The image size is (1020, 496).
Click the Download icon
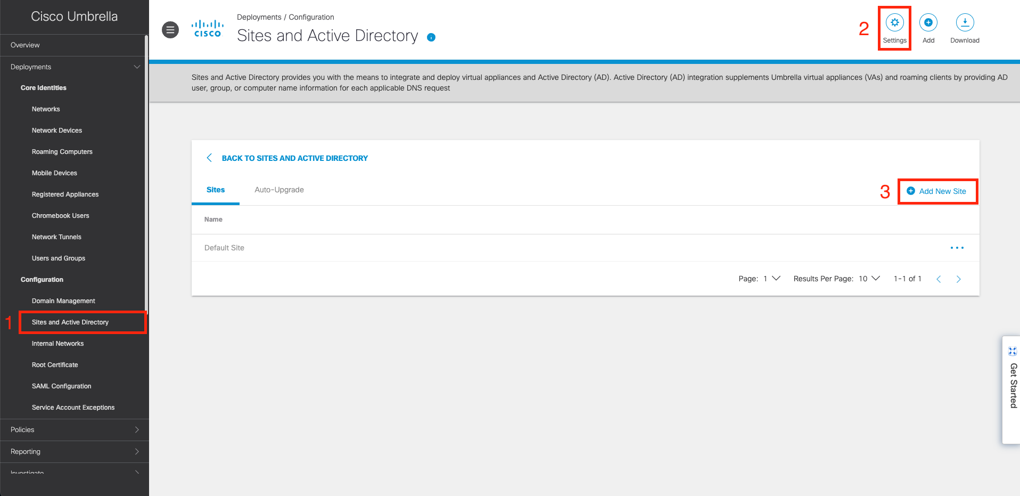point(965,22)
